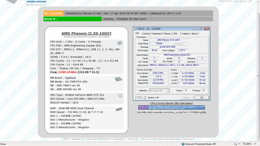Click the CPU-Z Validator forum banner image
Viewport: 260px width, 146px height.
pyautogui.click(x=172, y=108)
